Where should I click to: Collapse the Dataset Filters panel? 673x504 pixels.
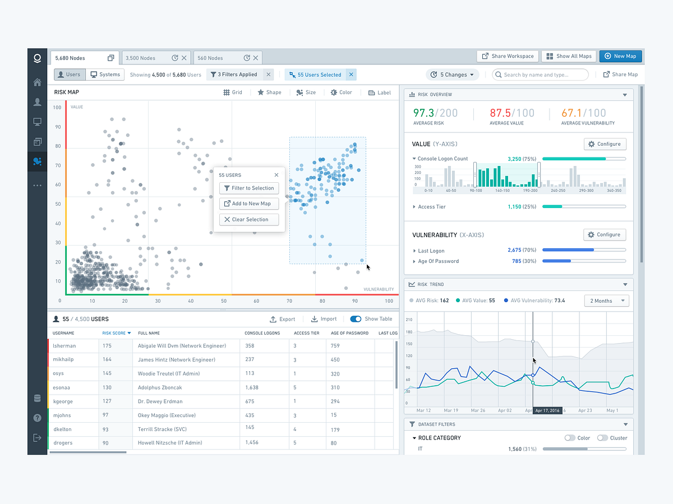[625, 424]
